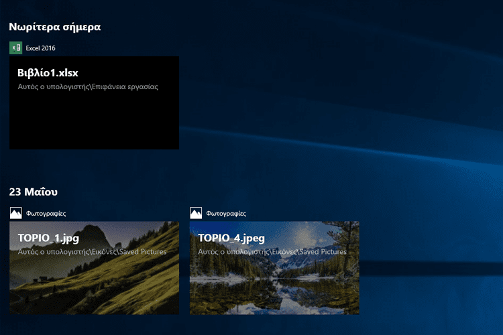Click the 'Νωρίτερα σήμερα' heading
The width and height of the screenshot is (503, 335).
click(55, 27)
